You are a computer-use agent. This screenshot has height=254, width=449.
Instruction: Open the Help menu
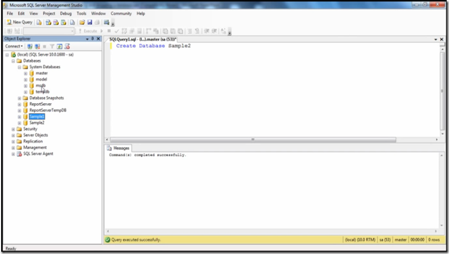pos(141,14)
